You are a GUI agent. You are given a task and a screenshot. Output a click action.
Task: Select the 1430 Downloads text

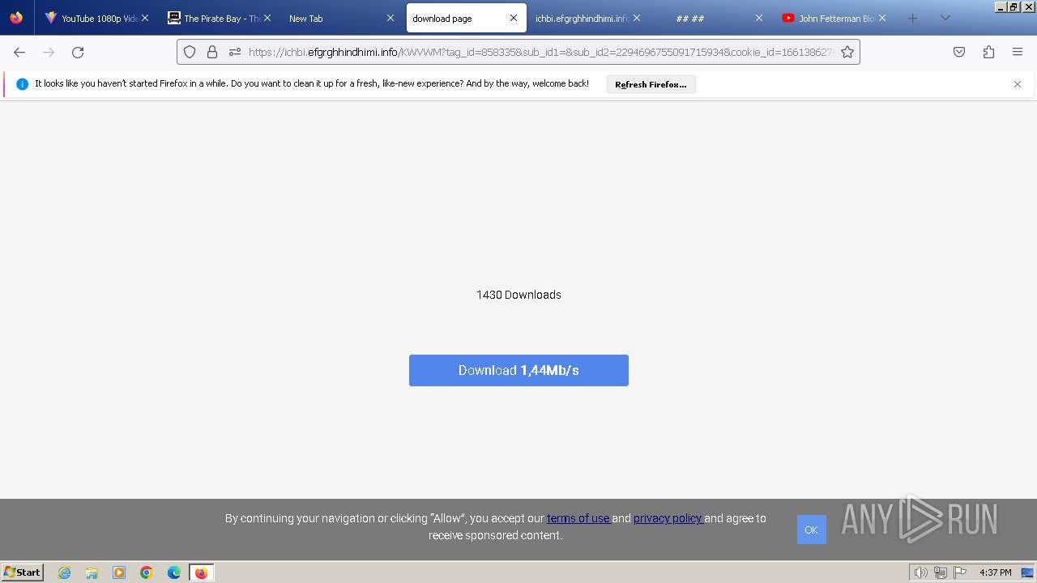point(518,295)
